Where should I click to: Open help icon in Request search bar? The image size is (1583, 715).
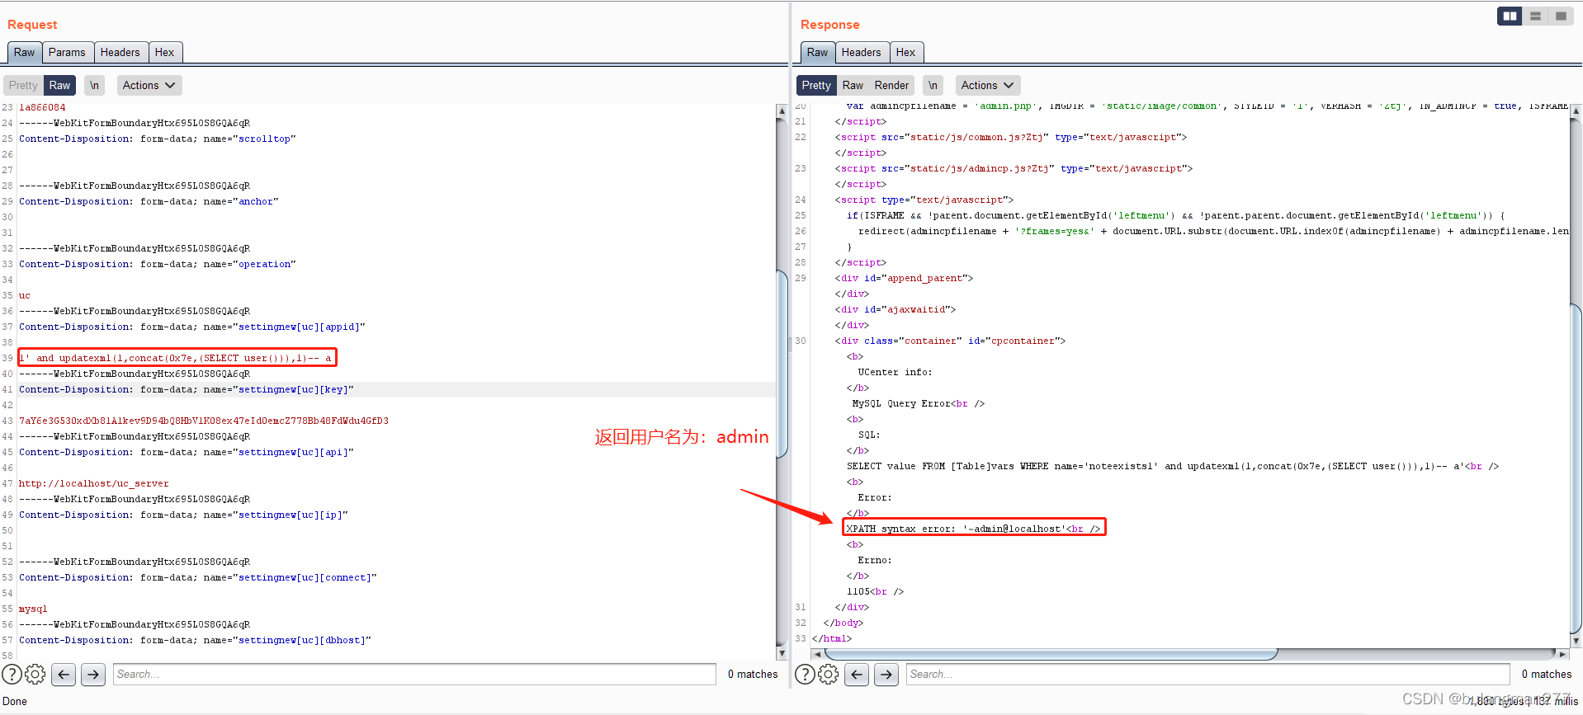(x=12, y=675)
